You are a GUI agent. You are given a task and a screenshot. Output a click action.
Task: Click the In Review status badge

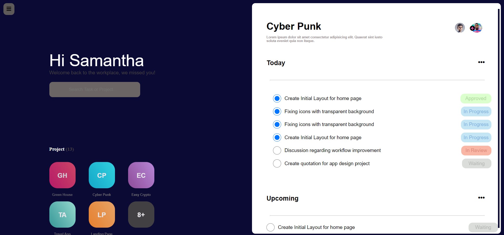(x=476, y=150)
